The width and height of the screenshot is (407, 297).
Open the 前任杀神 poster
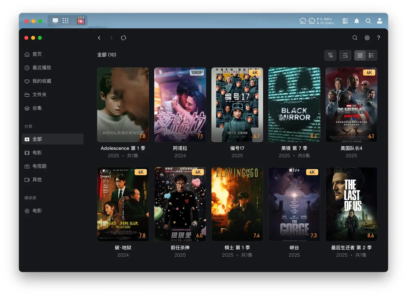point(180,204)
